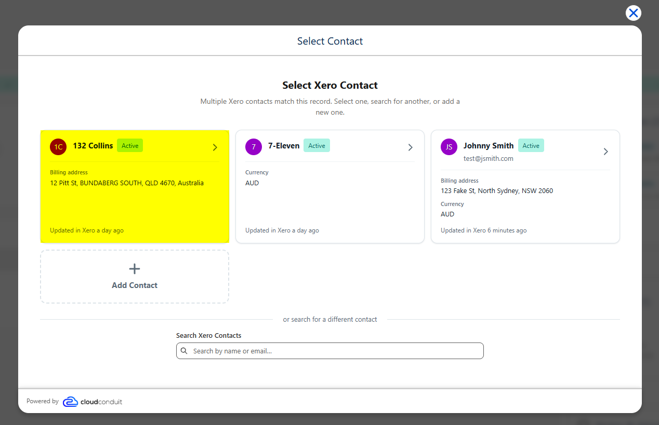Screen dimensions: 659x425
Task: Open 7-Eleven via its chevron arrow
Action: [x=410, y=147]
